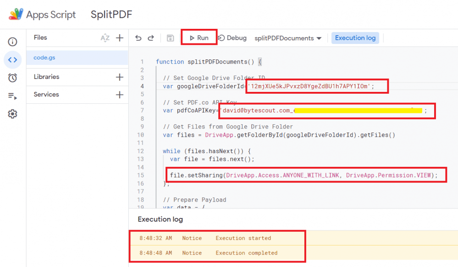Click the Apps Script logo
This screenshot has width=458, height=267.
(x=15, y=14)
